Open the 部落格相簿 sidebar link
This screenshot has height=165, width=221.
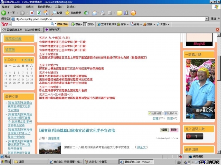[13, 39]
